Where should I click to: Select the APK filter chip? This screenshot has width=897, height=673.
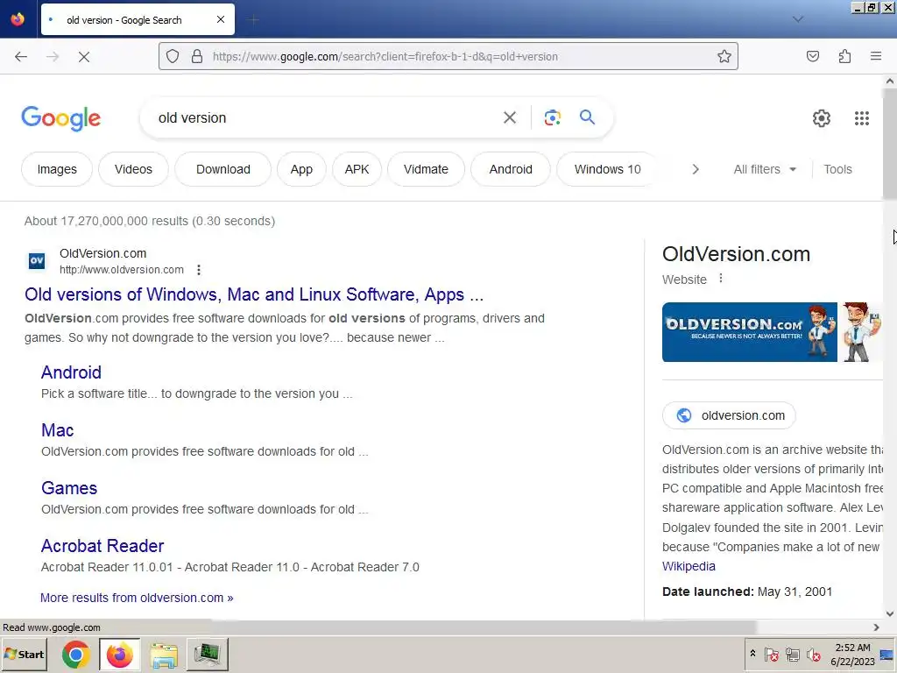357,169
